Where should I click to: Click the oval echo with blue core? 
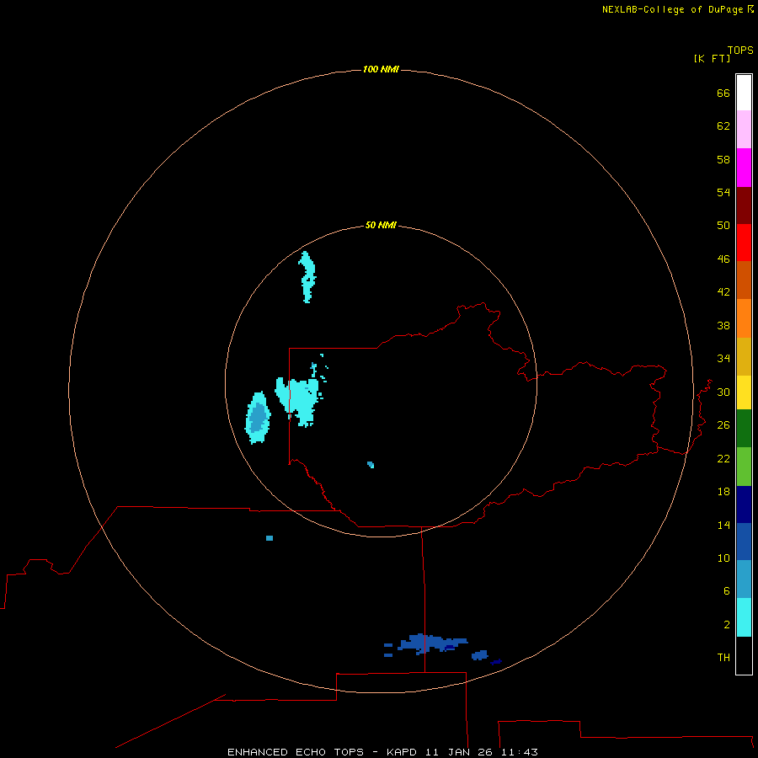point(259,418)
